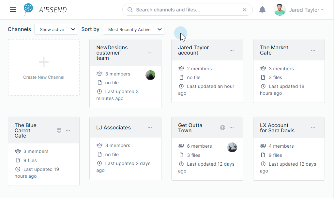Open the Jared Taylor account channel

pyautogui.click(x=193, y=50)
